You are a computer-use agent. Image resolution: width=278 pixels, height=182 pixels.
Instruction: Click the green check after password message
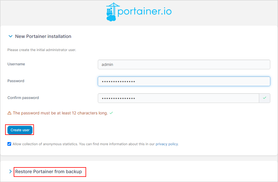pyautogui.click(x=111, y=113)
